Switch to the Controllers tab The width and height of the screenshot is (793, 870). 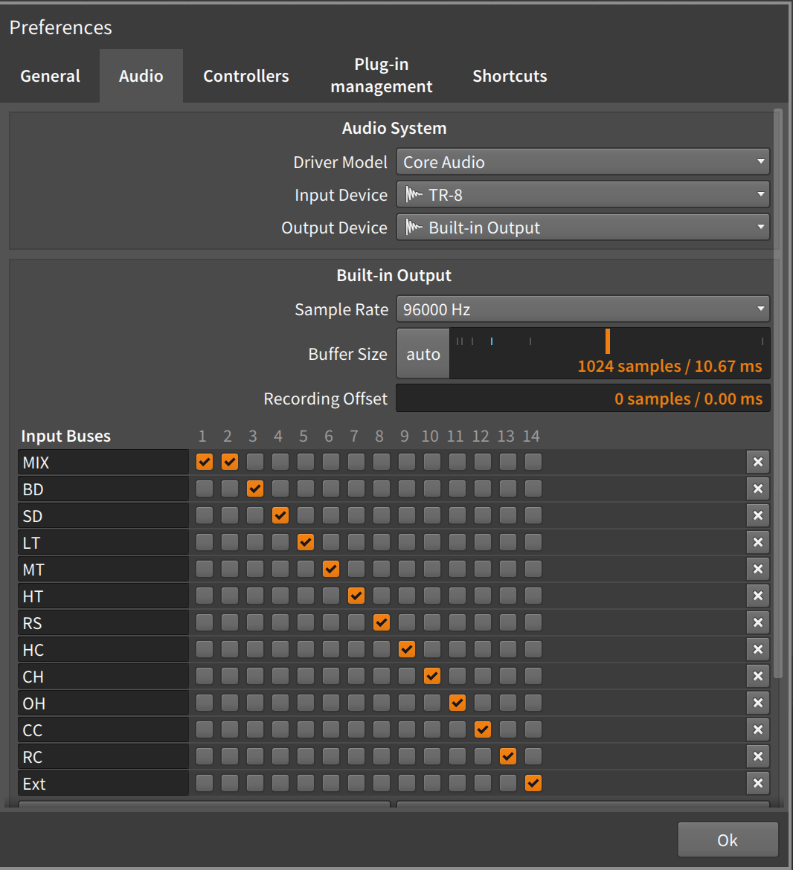click(245, 76)
